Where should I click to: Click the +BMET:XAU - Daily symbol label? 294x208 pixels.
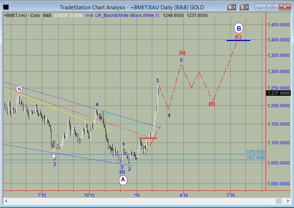tap(22, 15)
